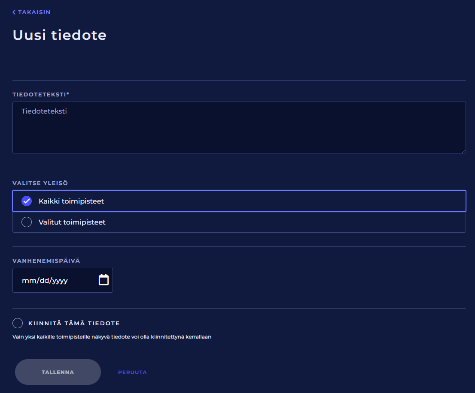Click the Uusi tiedote page heading

point(60,35)
